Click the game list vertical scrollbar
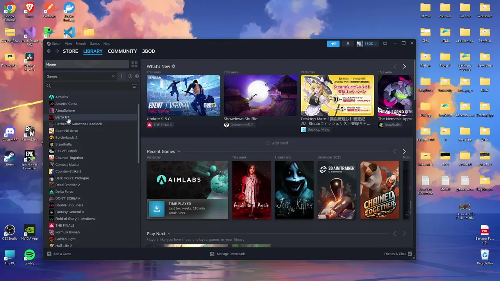Screen dimensions: 500x281 pyautogui.click(x=138, y=133)
